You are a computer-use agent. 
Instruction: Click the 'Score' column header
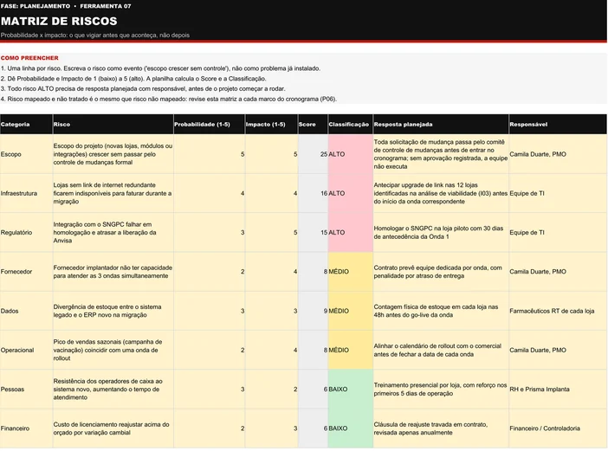(x=313, y=125)
